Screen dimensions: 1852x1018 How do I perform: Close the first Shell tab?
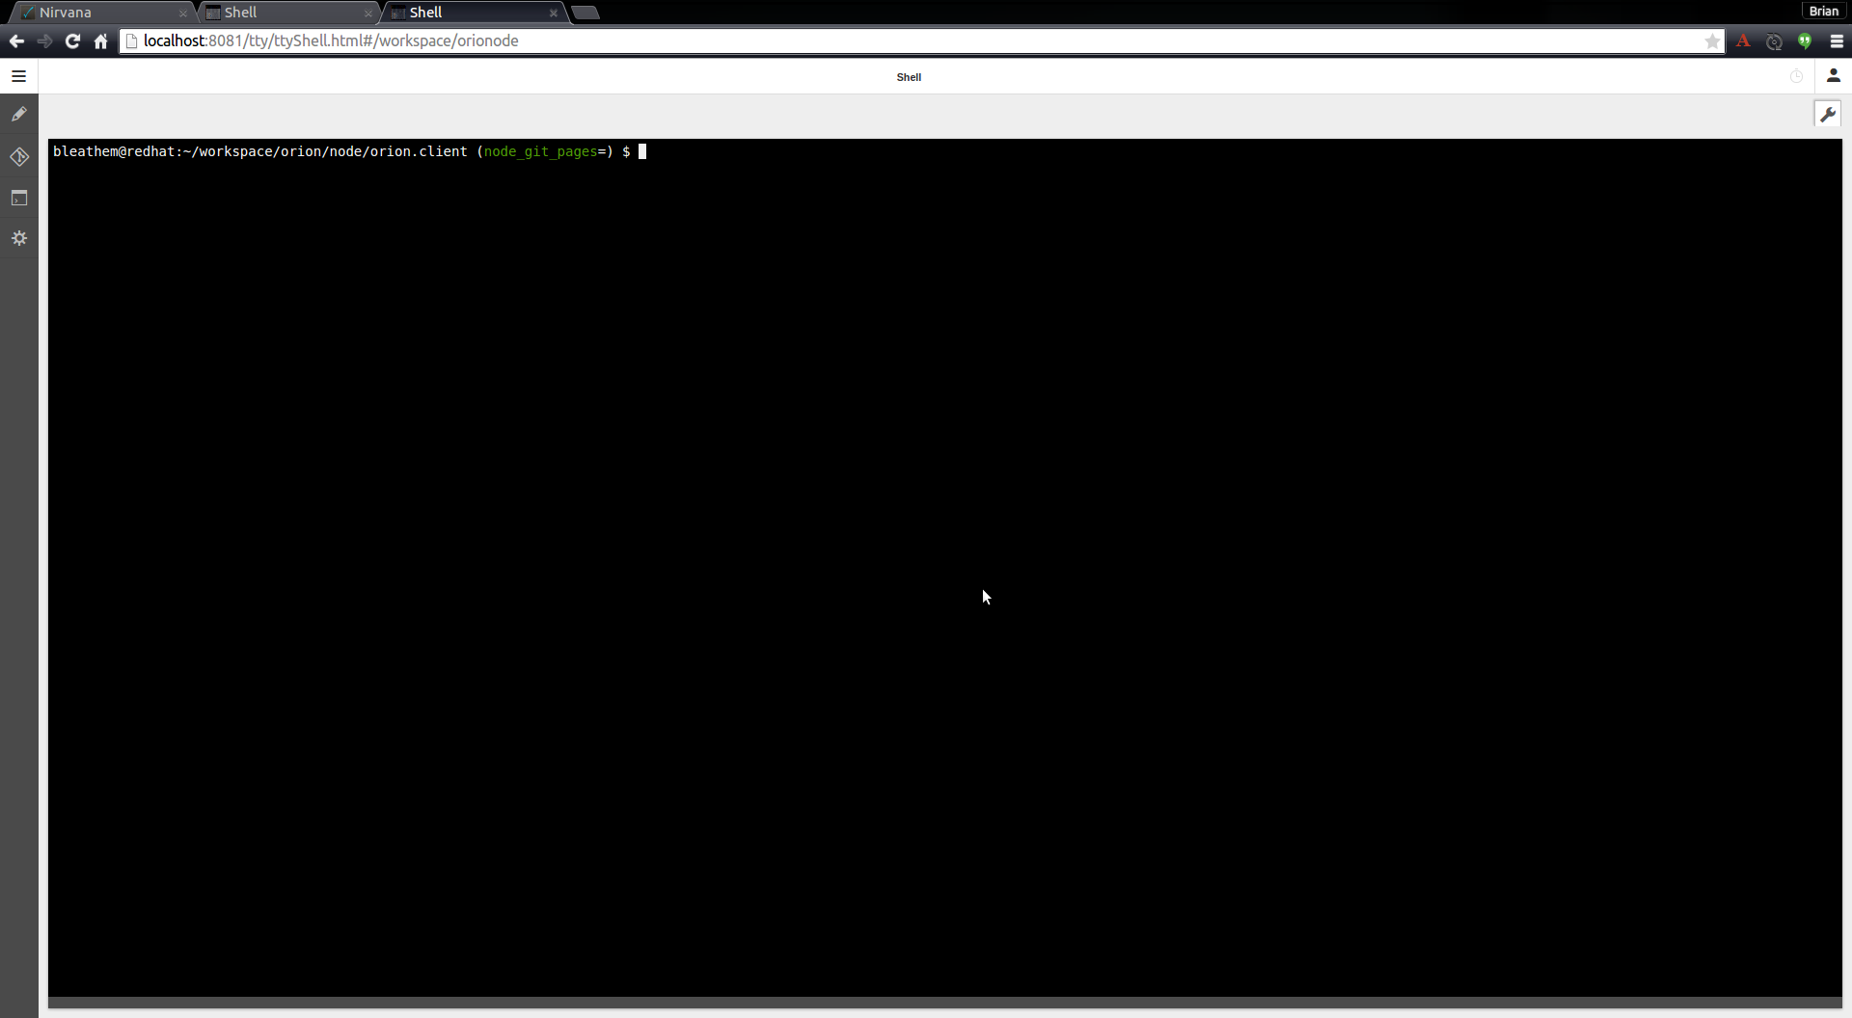[x=368, y=13]
